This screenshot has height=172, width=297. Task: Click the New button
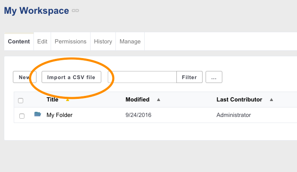24,77
